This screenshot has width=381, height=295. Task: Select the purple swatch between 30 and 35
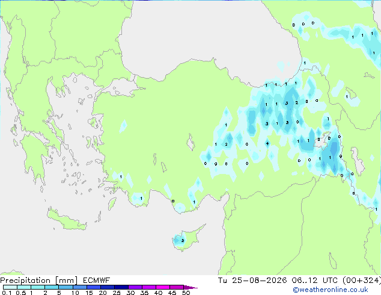click(135, 287)
